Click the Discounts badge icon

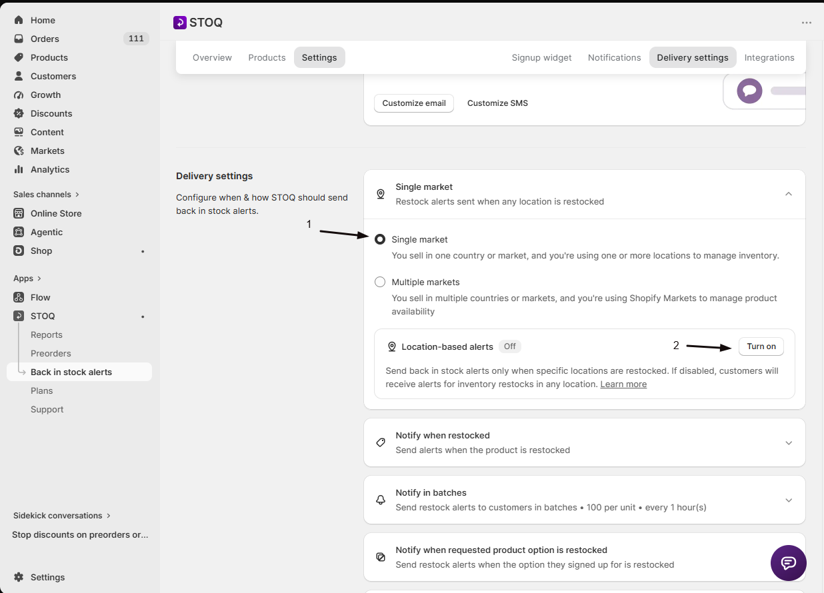click(19, 113)
